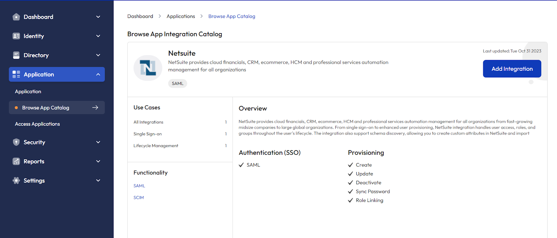The height and width of the screenshot is (238, 557).
Task: Expand the Security menu chevron
Action: tap(98, 142)
